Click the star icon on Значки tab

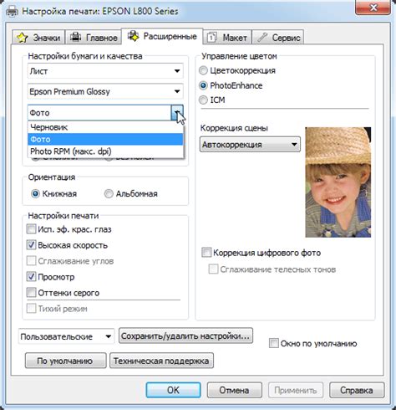click(x=23, y=38)
